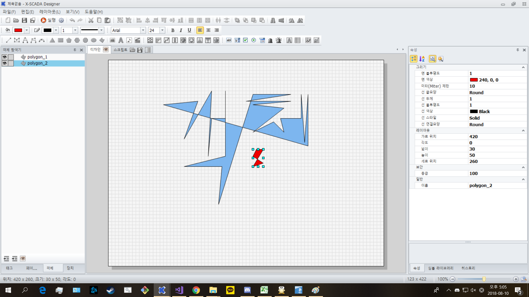This screenshot has width=529, height=297.
Task: Bring object to front icon
Action: pos(237,20)
